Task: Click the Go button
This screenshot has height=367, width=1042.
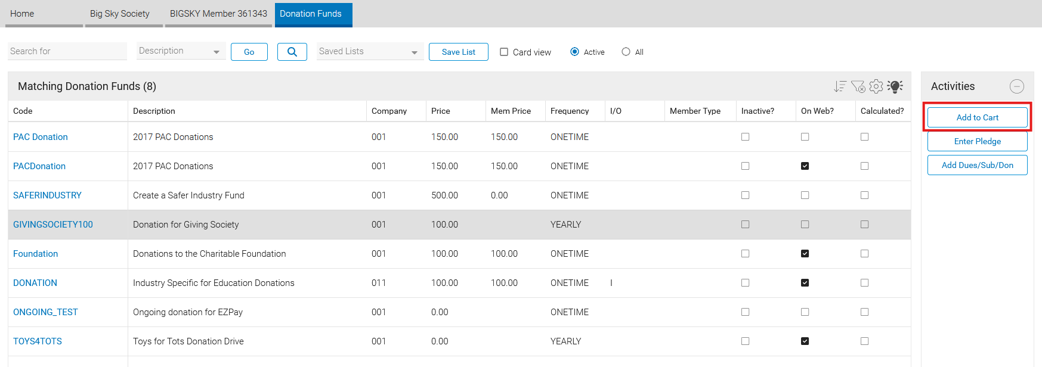Action: (x=249, y=52)
